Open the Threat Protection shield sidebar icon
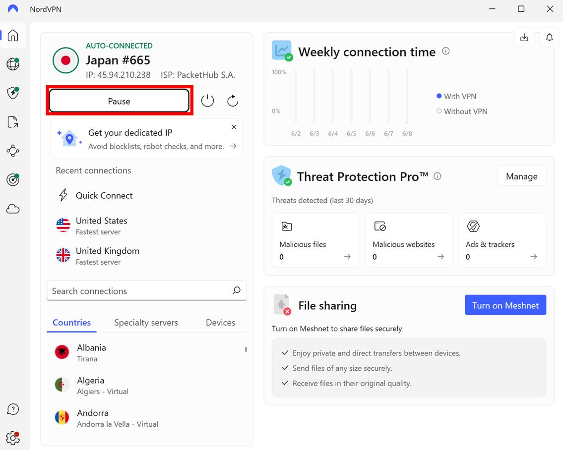The width and height of the screenshot is (563, 450). pos(13,93)
